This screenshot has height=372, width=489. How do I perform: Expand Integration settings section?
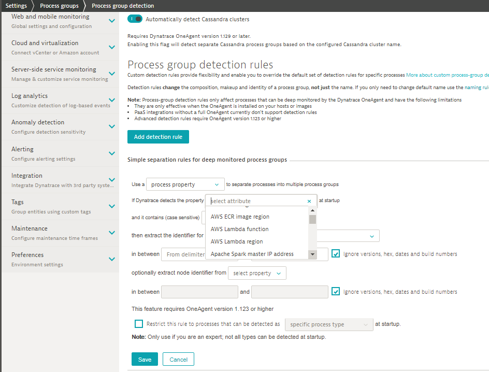click(112, 180)
